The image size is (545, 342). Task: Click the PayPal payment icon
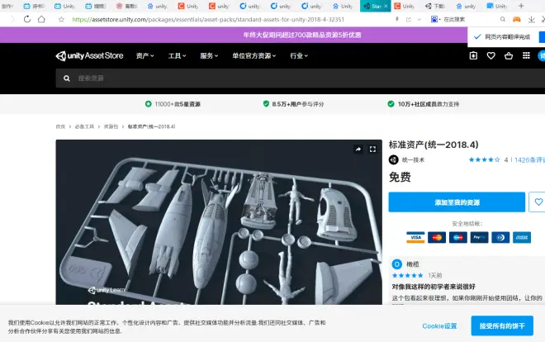[x=479, y=237]
